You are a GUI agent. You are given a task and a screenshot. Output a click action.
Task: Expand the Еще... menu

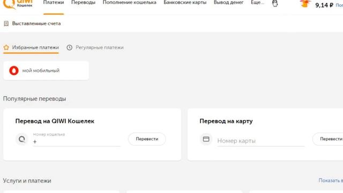coord(257,3)
